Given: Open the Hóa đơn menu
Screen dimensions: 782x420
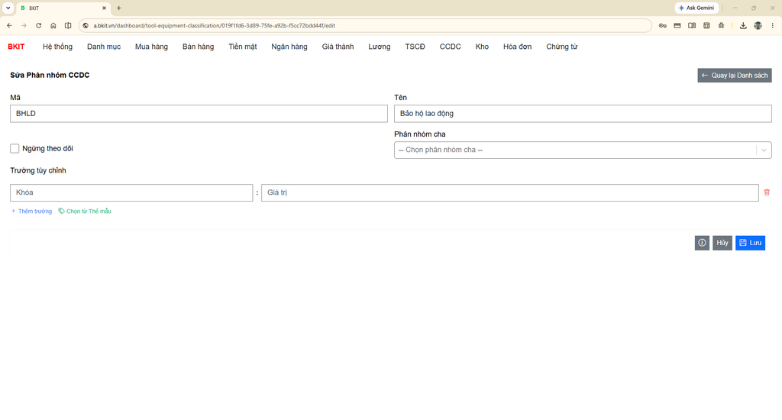Looking at the screenshot, I should (517, 47).
